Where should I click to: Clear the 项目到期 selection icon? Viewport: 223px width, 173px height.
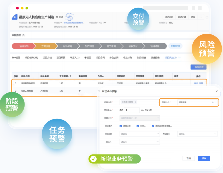(x=213, y=102)
